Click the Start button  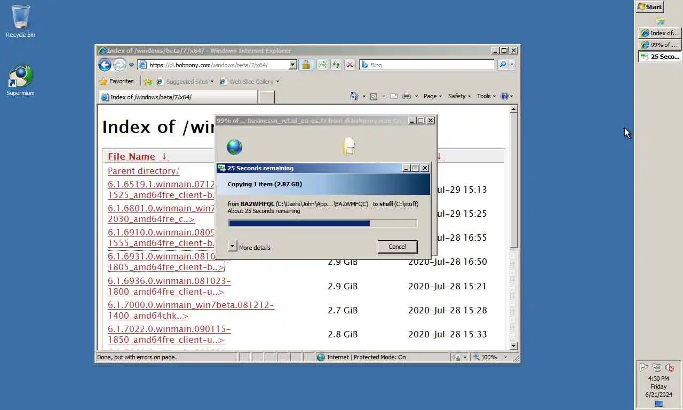pyautogui.click(x=649, y=7)
